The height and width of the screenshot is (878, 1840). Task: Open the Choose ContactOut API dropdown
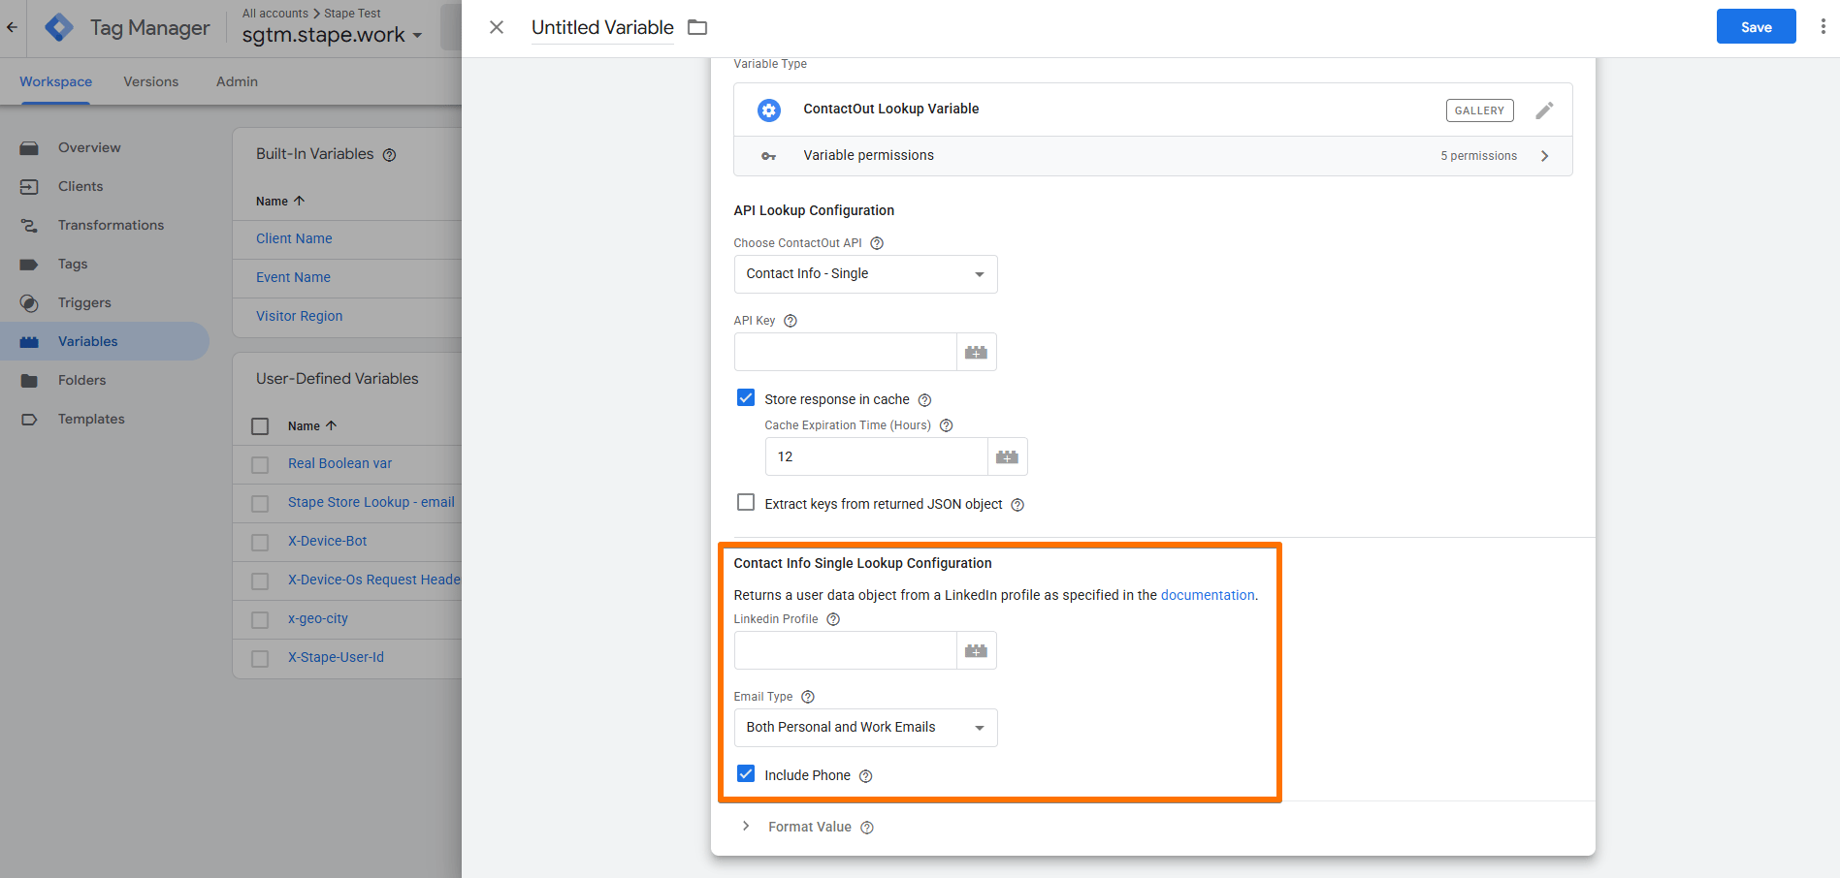pos(866,274)
